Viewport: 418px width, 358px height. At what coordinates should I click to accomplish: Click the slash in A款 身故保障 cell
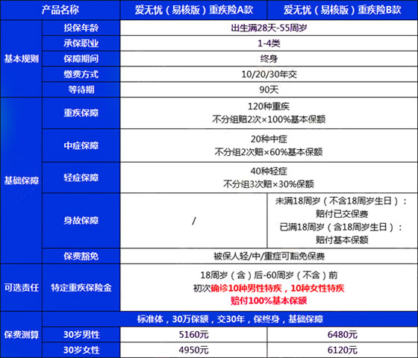coord(194,221)
